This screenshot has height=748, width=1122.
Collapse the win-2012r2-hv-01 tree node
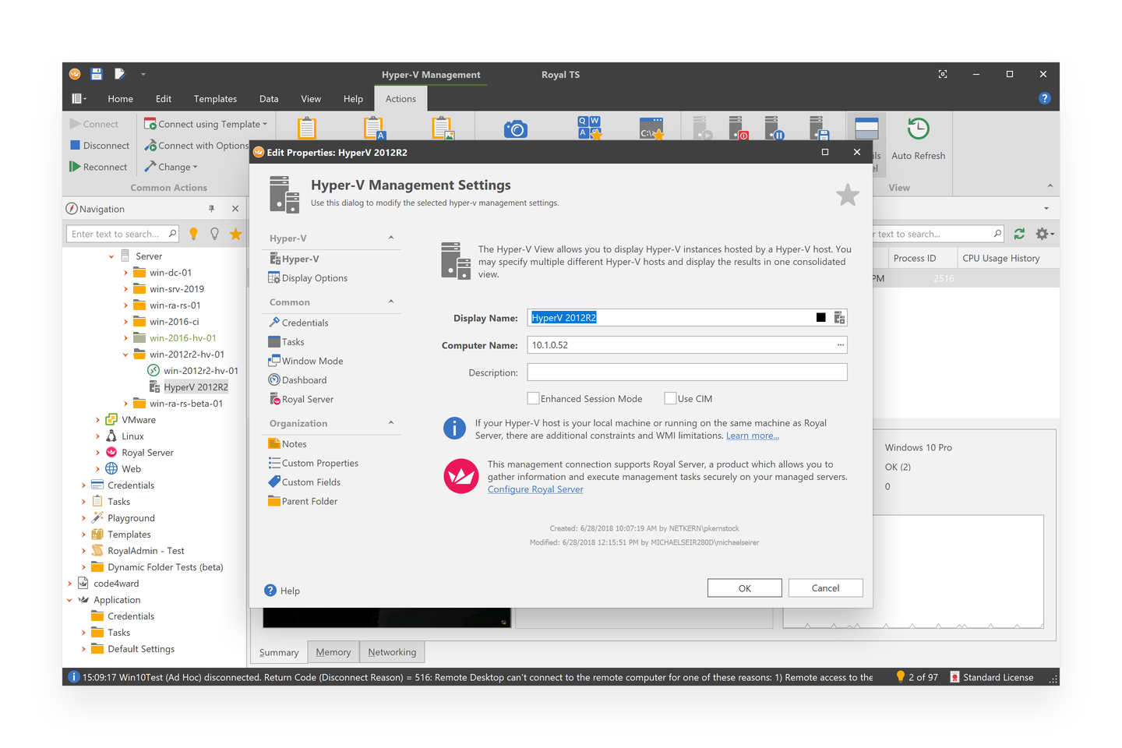tap(124, 354)
